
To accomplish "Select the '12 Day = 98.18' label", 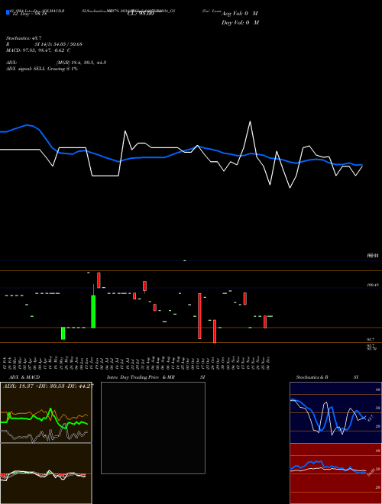I will pyautogui.click(x=28, y=14).
